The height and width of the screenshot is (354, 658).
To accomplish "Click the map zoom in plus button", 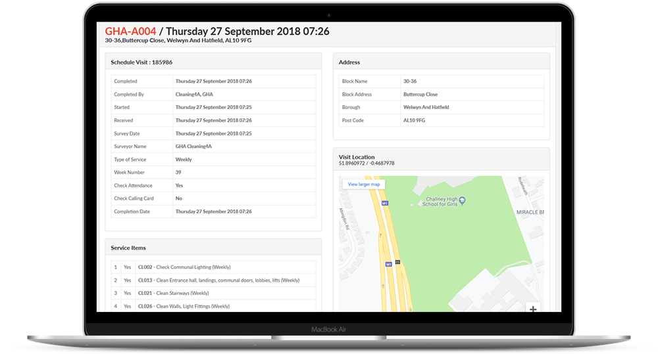I will [x=533, y=307].
